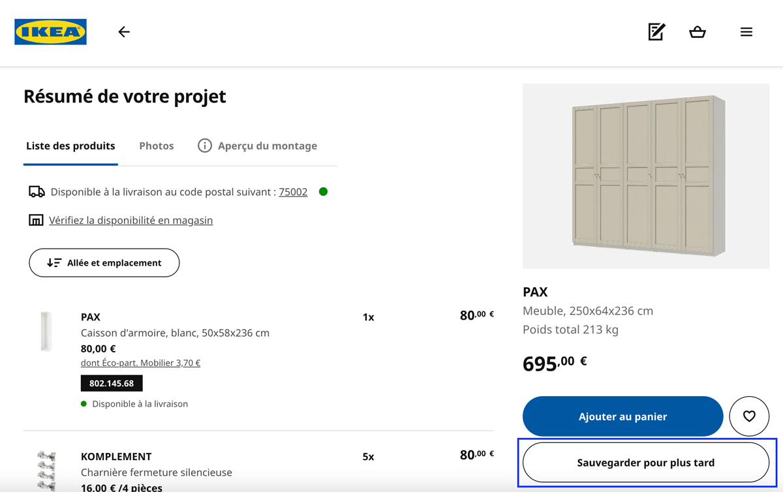Open the hamburger menu

coord(746,32)
